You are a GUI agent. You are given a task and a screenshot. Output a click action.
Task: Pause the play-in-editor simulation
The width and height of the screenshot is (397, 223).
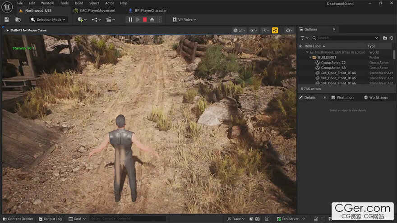click(130, 19)
